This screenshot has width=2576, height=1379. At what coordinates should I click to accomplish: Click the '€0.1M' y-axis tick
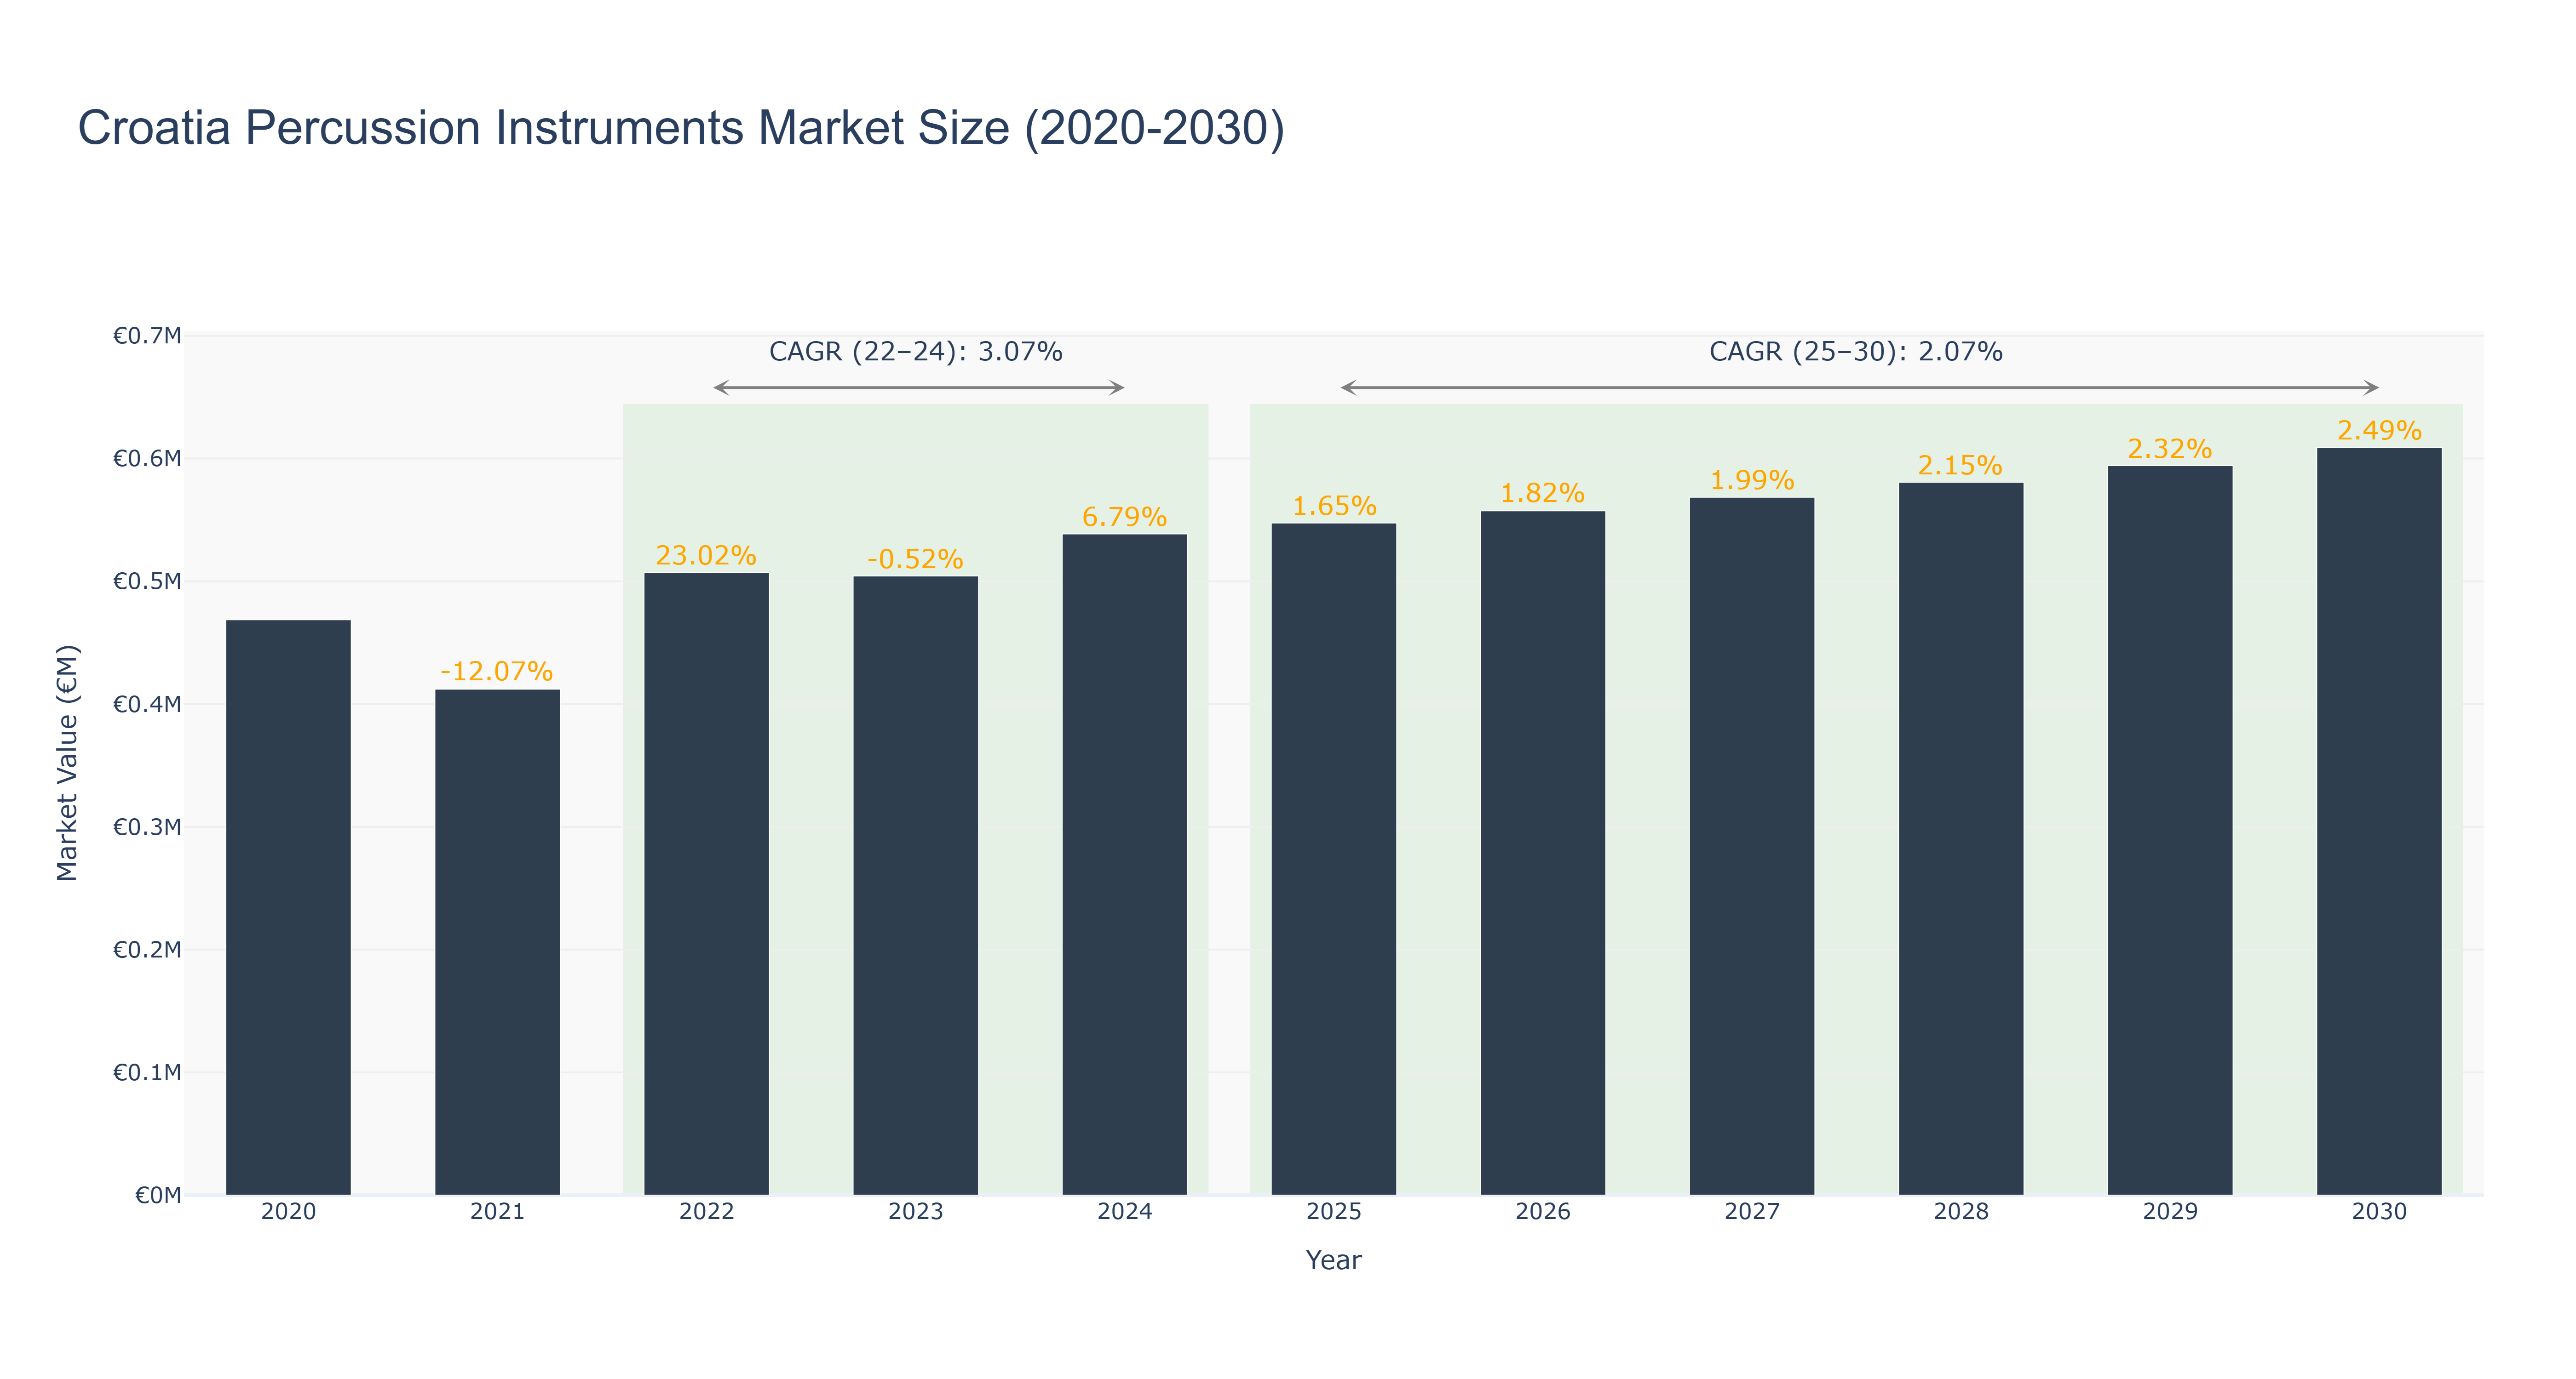pos(147,1072)
